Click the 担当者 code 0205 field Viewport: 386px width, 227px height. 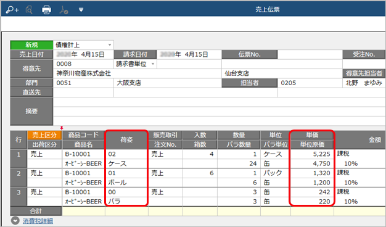pos(310,83)
